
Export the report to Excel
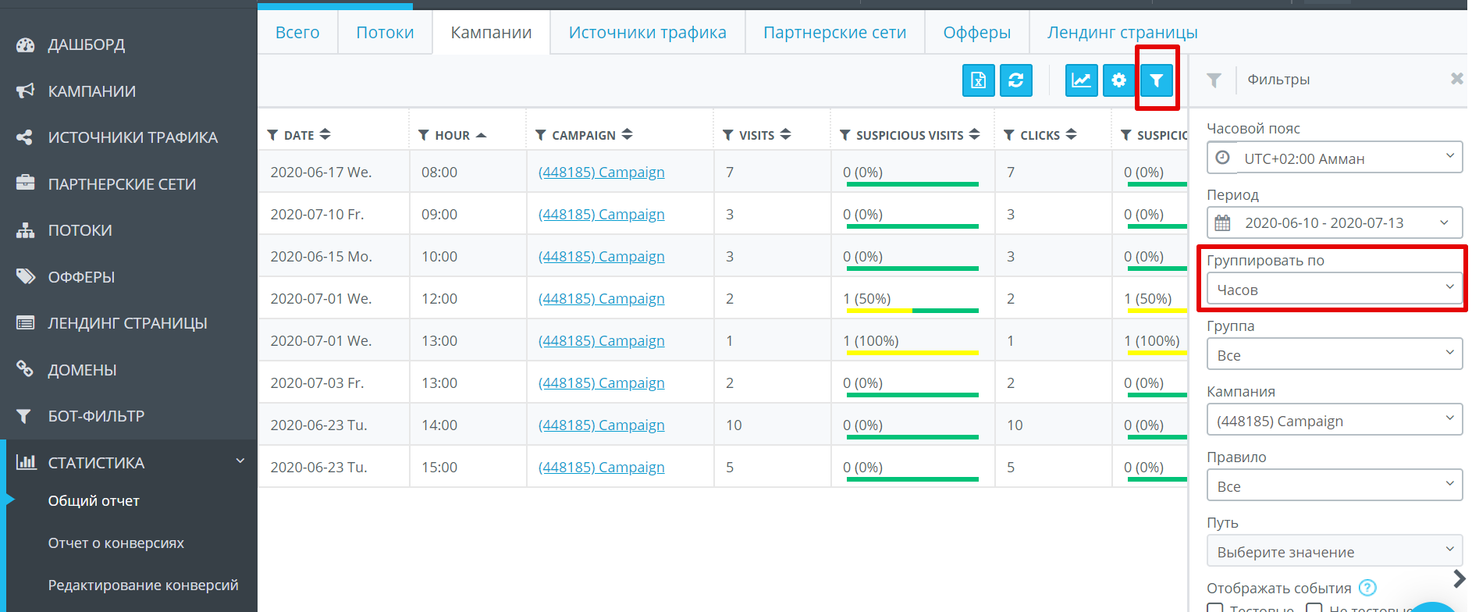(x=979, y=80)
